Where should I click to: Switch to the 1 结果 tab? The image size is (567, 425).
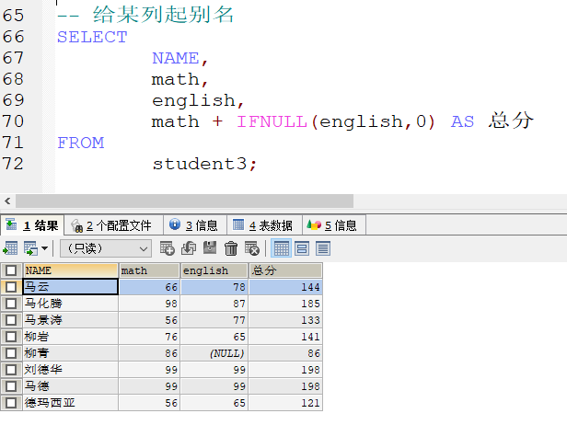32,225
